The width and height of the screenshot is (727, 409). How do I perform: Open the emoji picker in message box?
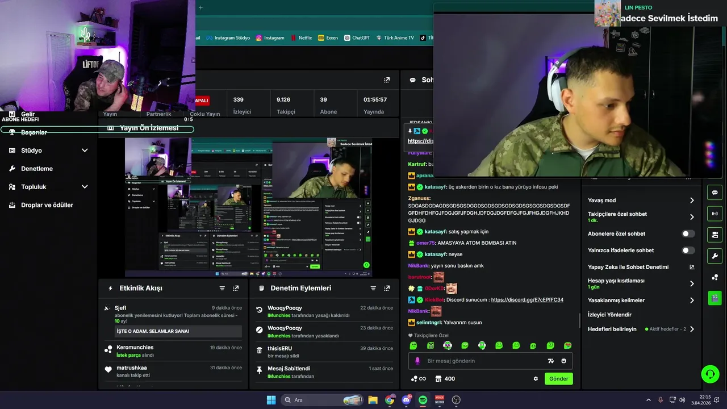click(x=564, y=361)
